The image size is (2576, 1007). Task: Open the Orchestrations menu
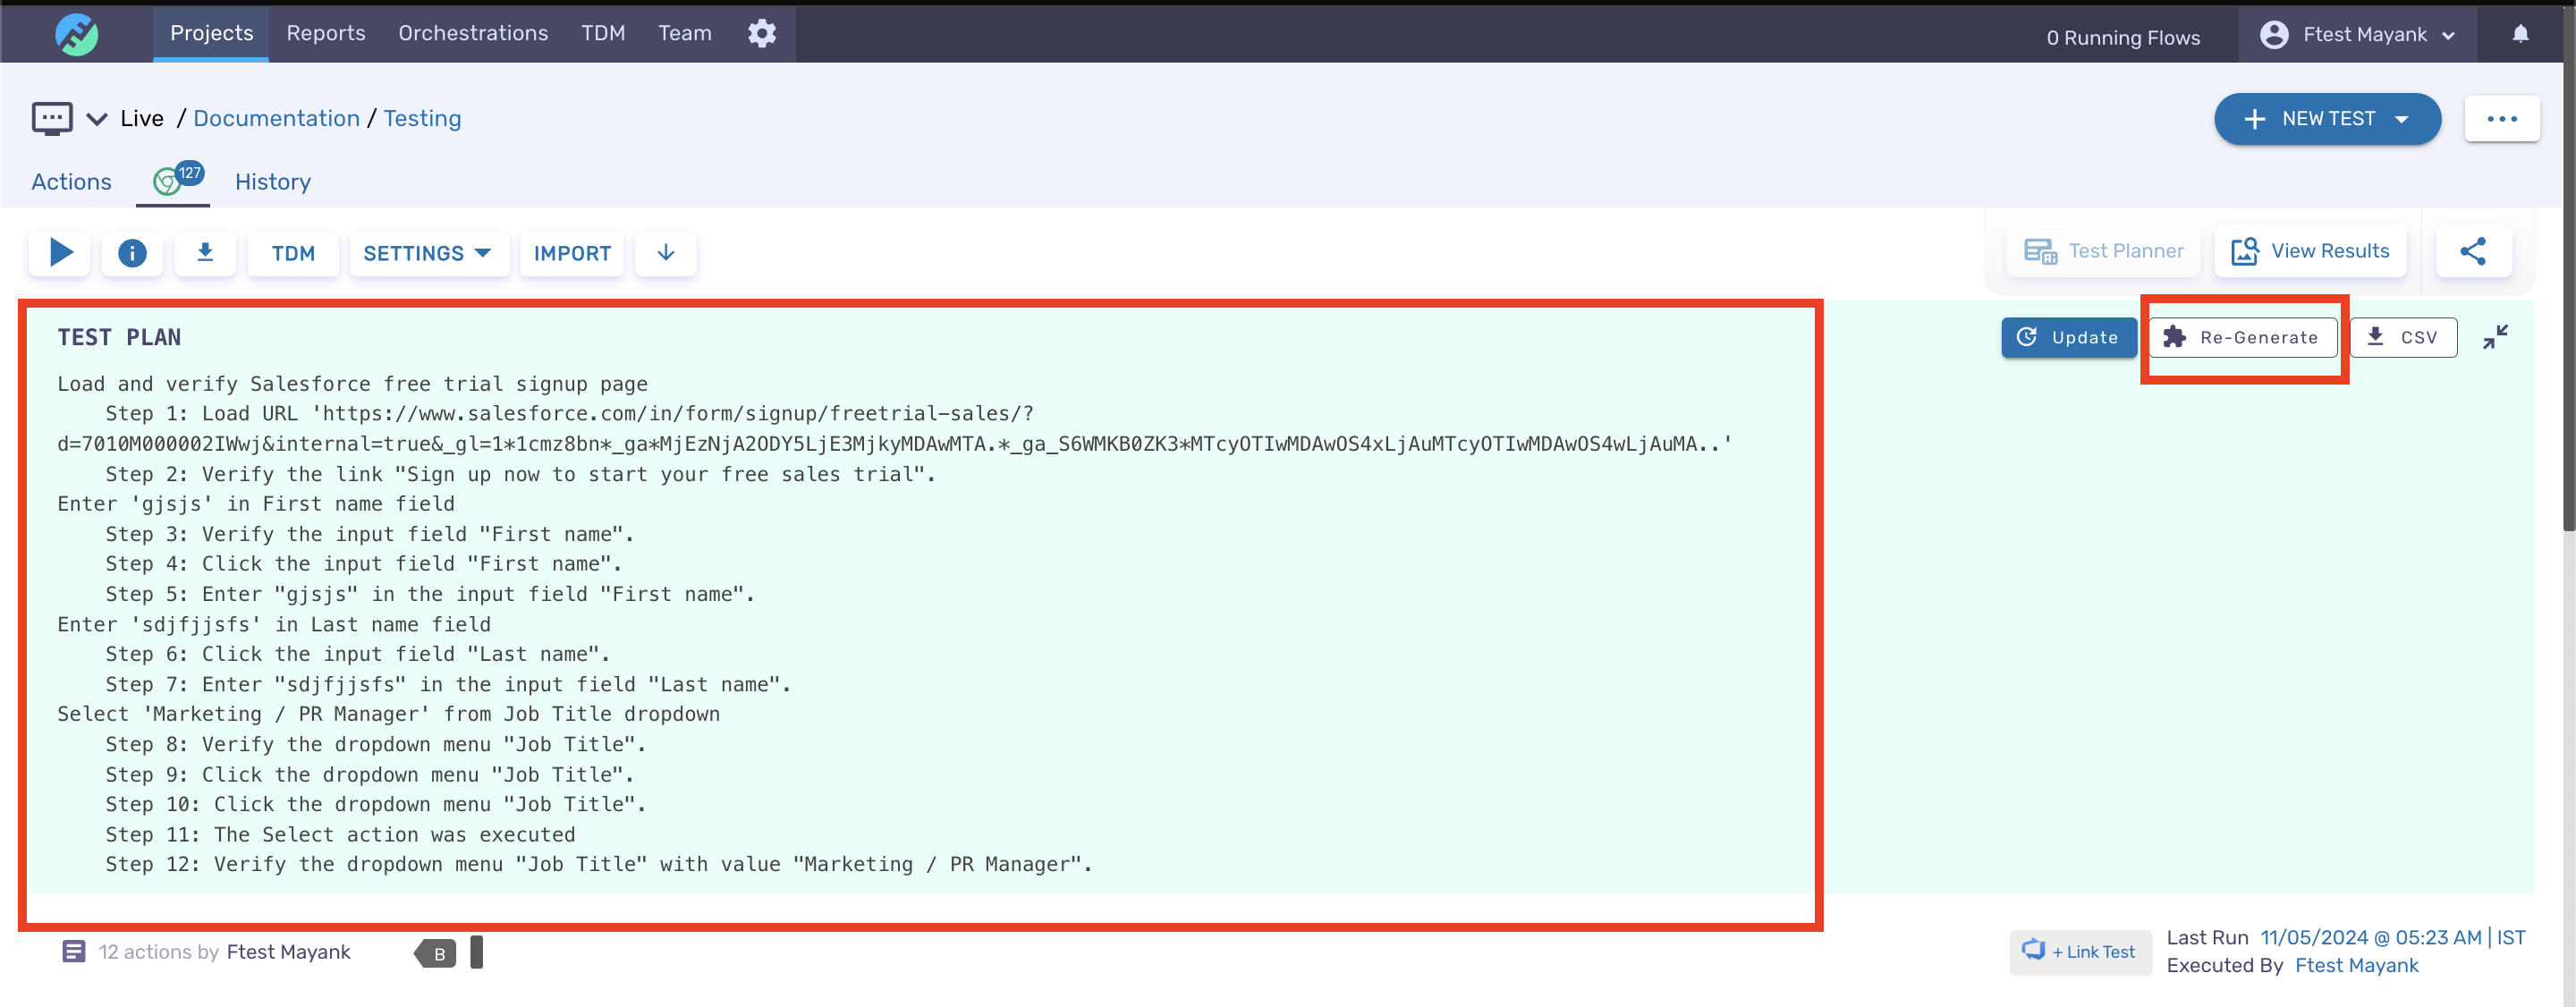coord(473,33)
